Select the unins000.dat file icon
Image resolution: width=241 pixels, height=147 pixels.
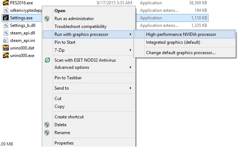pyautogui.click(x=6, y=48)
